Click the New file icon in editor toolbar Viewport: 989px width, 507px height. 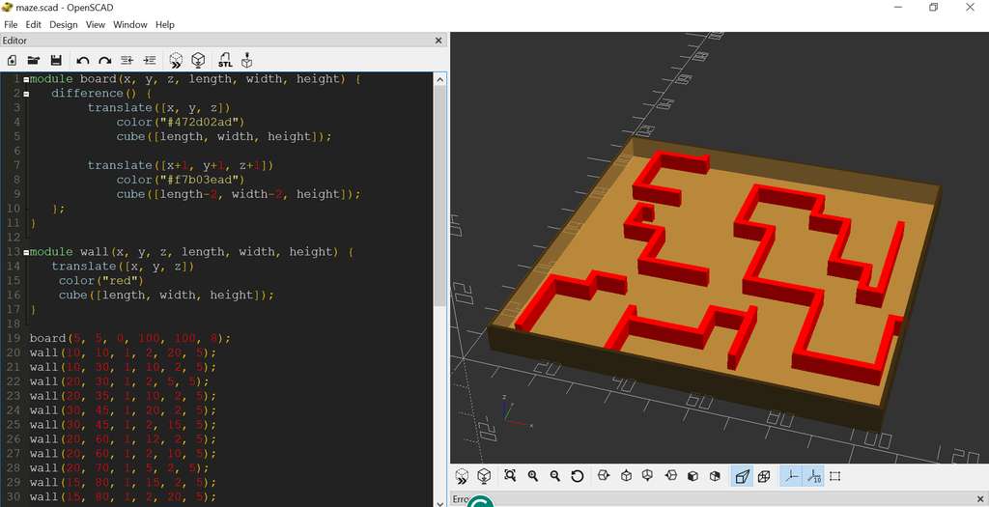[x=12, y=61]
